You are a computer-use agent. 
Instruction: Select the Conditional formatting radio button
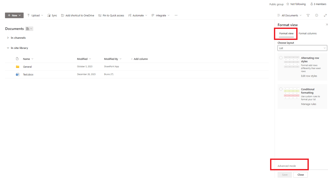click(281, 89)
